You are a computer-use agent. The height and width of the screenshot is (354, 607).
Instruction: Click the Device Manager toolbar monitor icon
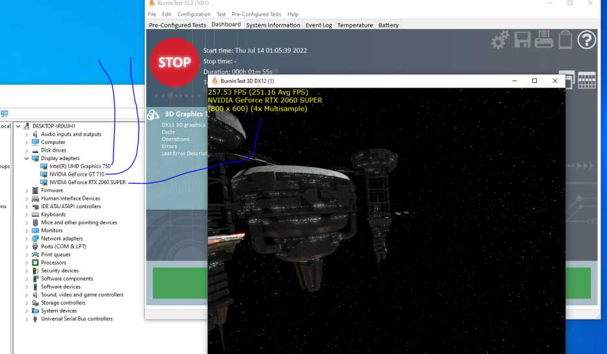[x=5, y=113]
